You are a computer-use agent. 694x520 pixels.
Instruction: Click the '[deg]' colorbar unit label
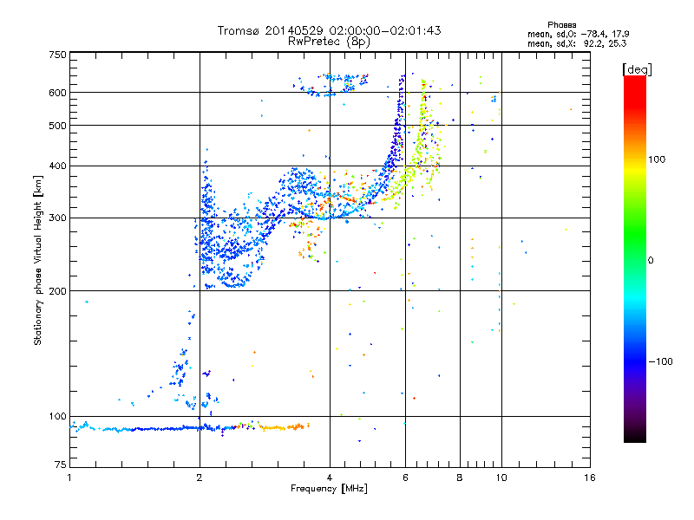637,69
